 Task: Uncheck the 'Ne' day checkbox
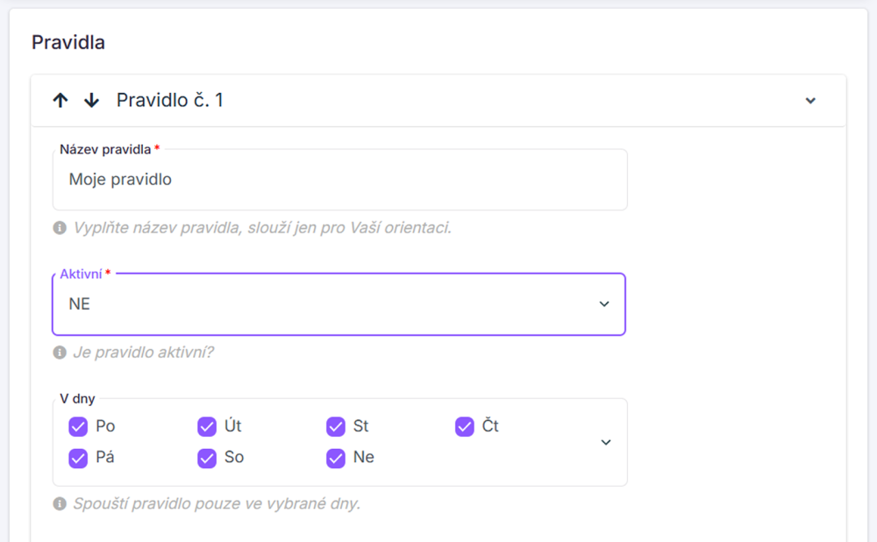(x=335, y=458)
